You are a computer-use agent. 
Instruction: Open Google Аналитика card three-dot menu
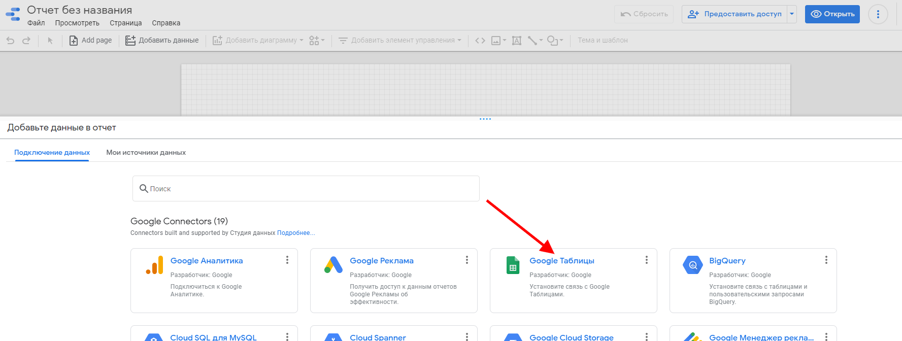[287, 260]
